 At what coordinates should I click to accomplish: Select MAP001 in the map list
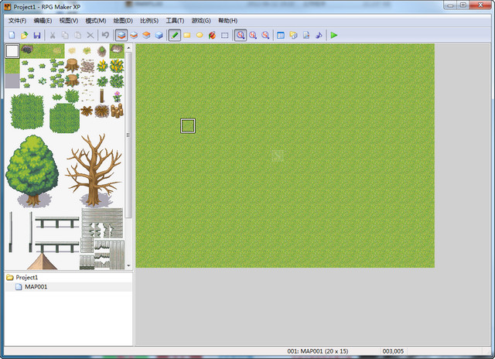[x=36, y=287]
